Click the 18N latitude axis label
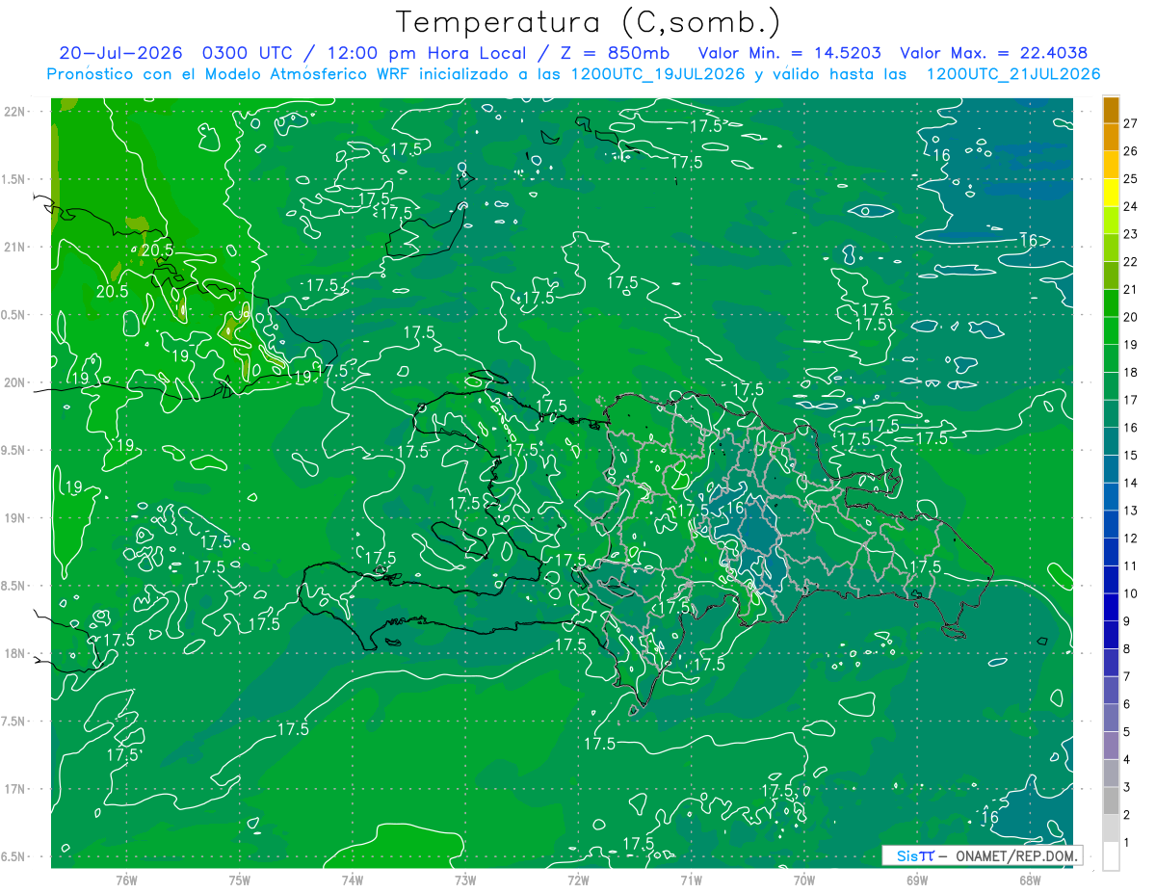Image resolution: width=1156 pixels, height=893 pixels. (x=14, y=653)
